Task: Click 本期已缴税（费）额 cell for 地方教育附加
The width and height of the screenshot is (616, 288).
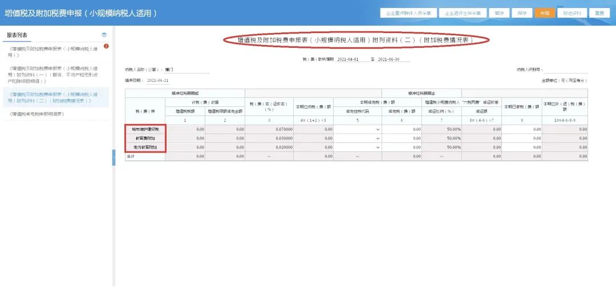Action: point(521,147)
